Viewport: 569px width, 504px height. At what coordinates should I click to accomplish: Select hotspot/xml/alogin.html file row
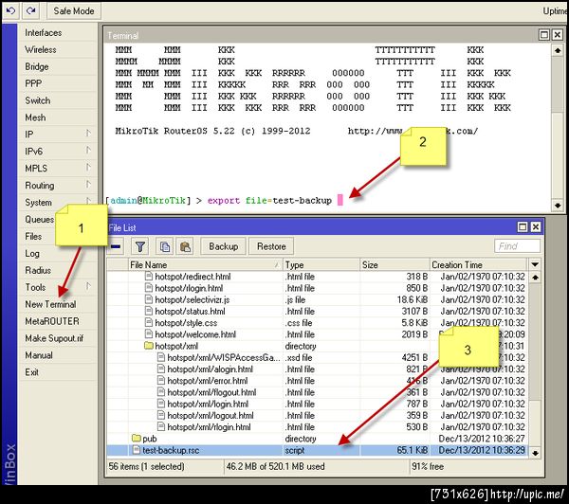pyautogui.click(x=318, y=369)
